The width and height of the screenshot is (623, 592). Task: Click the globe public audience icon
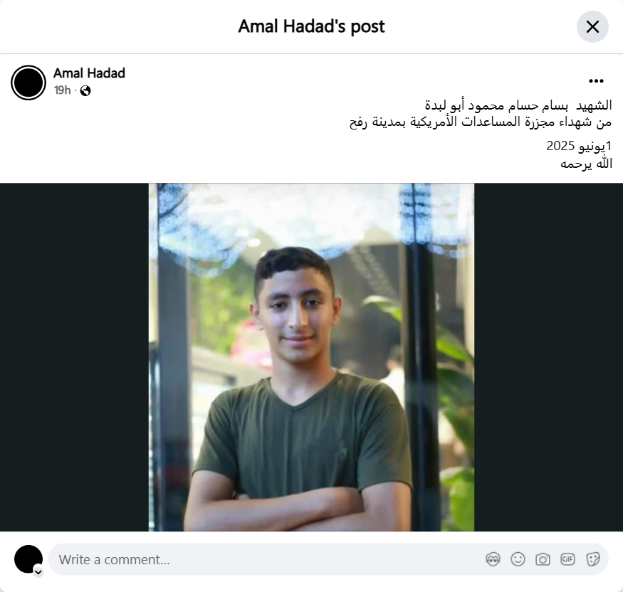(x=85, y=91)
